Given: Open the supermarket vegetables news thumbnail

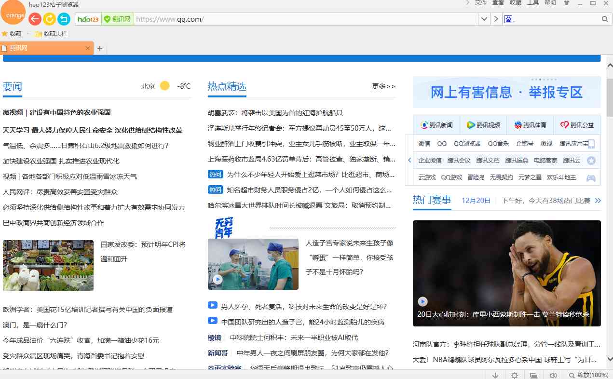Looking at the screenshot, I should point(48,266).
